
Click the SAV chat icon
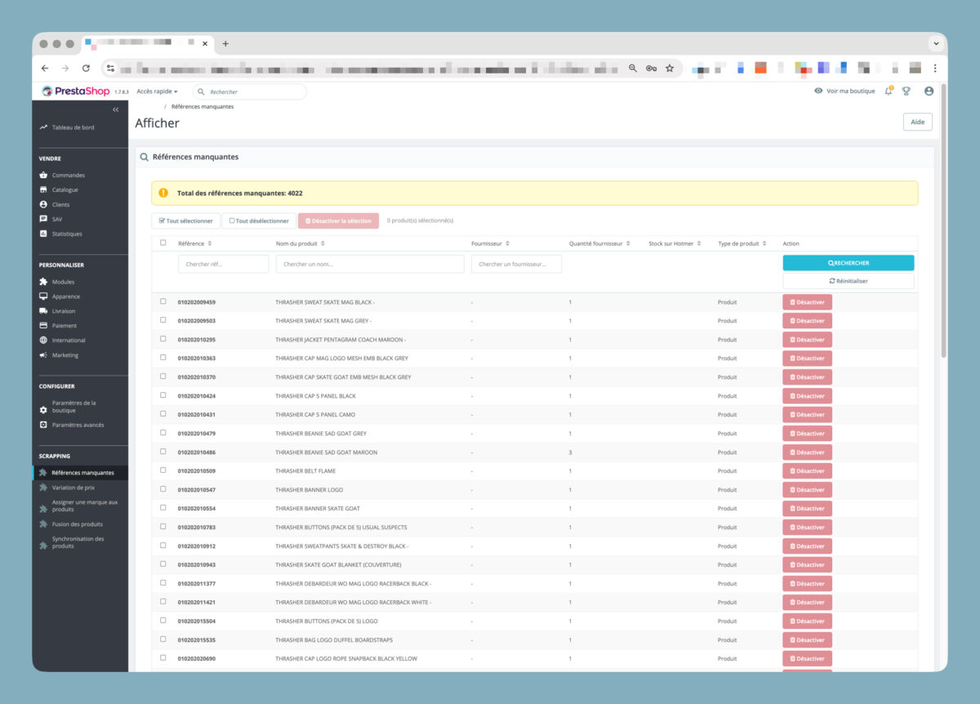pyautogui.click(x=43, y=219)
